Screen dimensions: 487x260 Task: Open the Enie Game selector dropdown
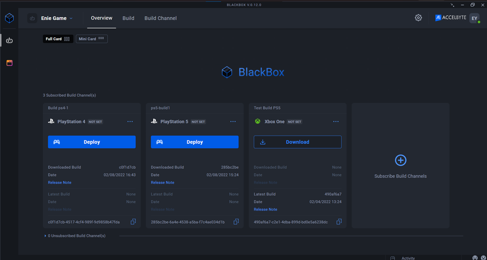[57, 18]
